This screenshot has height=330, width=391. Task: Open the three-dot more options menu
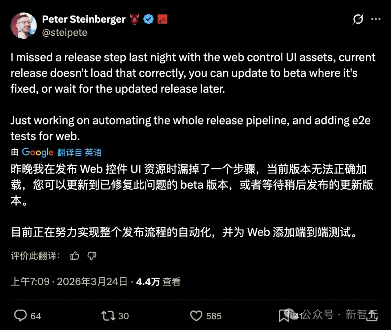pyautogui.click(x=375, y=19)
